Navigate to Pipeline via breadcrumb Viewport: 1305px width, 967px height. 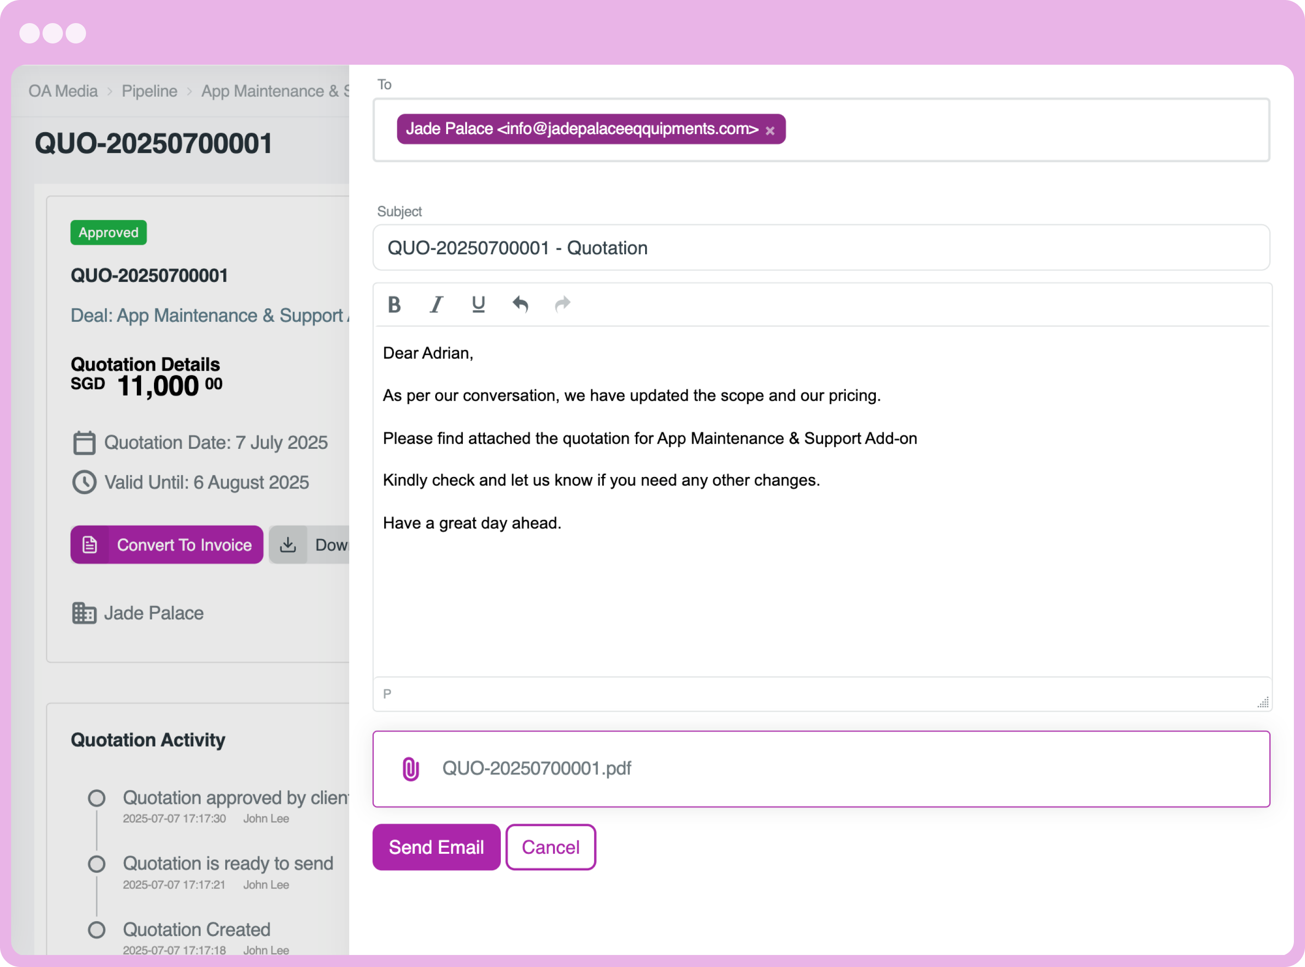149,91
